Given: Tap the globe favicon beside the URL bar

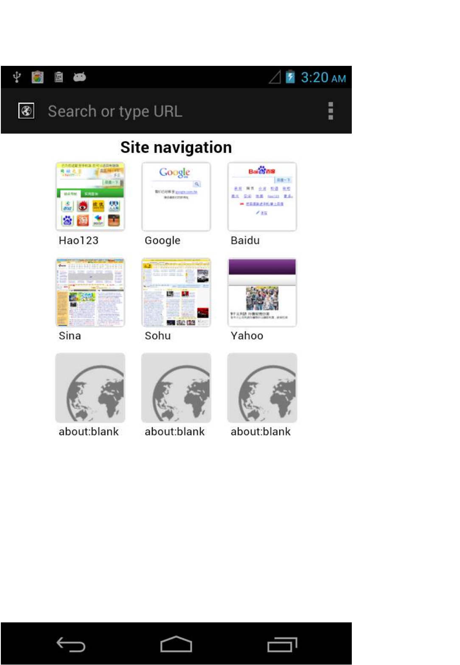Looking at the screenshot, I should 26,111.
